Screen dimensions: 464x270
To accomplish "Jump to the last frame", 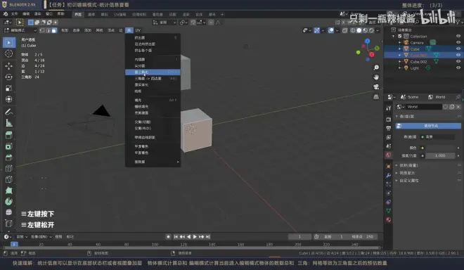I will (x=208, y=236).
